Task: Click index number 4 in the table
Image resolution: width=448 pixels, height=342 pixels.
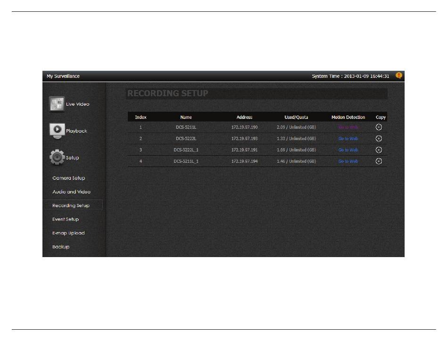Action: pyautogui.click(x=141, y=161)
